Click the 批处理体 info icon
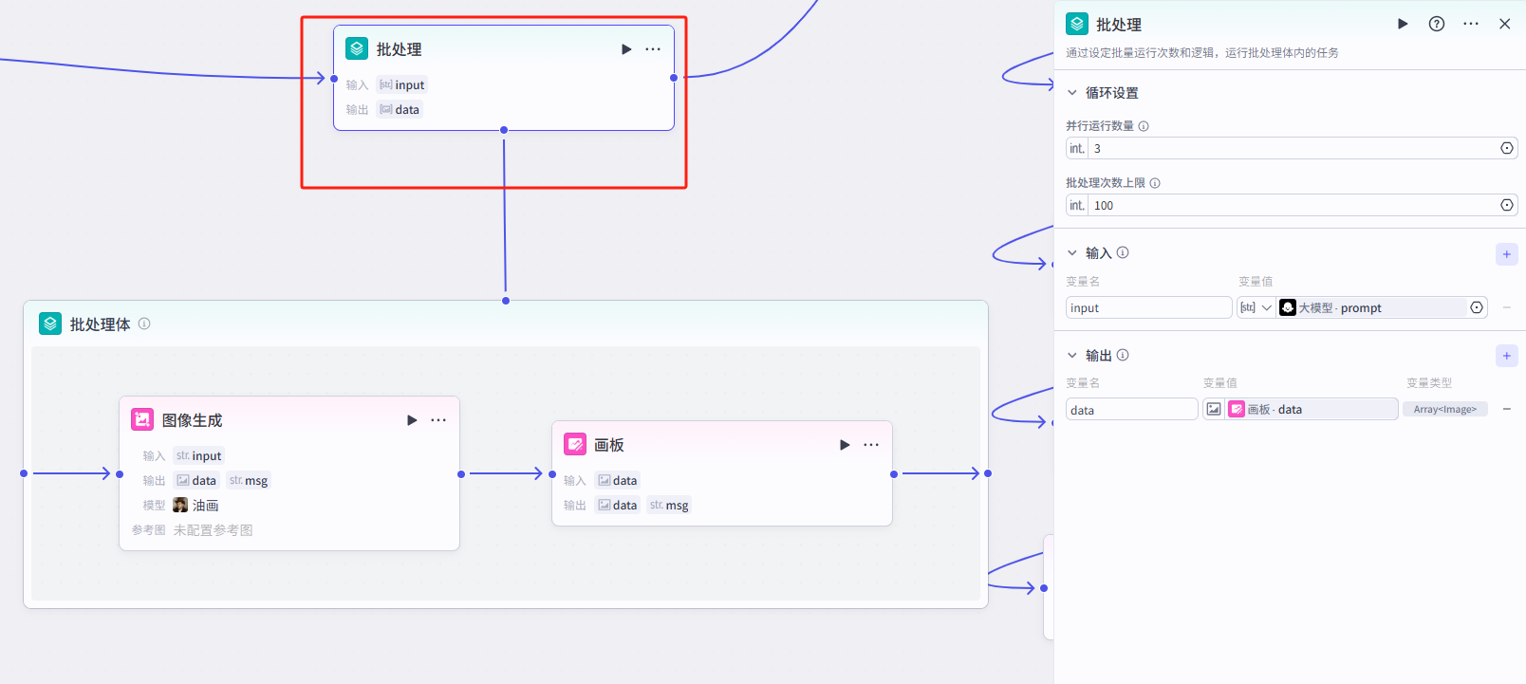The height and width of the screenshot is (684, 1526). (x=144, y=324)
